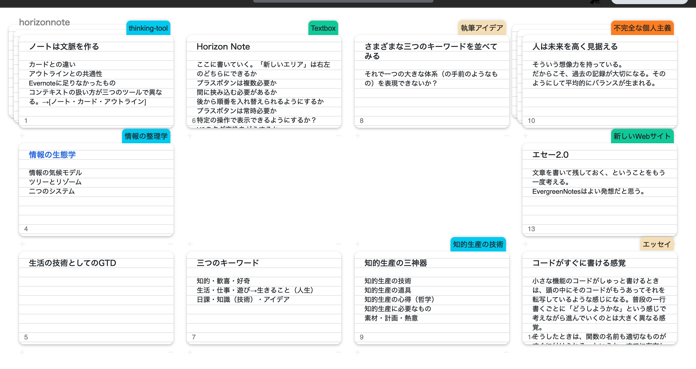The width and height of the screenshot is (696, 369).
Task: Click the plus icon below 生活の技術としてのGTD card
Action: (22, 352)
